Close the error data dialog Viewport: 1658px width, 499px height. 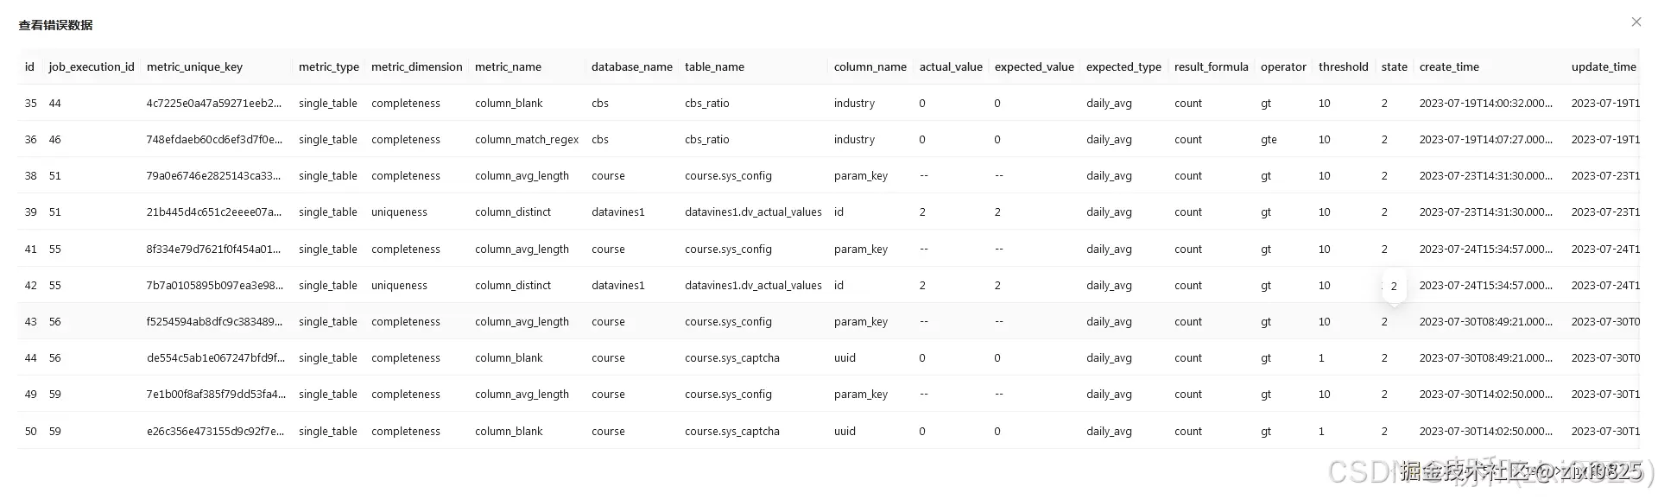[1636, 22]
